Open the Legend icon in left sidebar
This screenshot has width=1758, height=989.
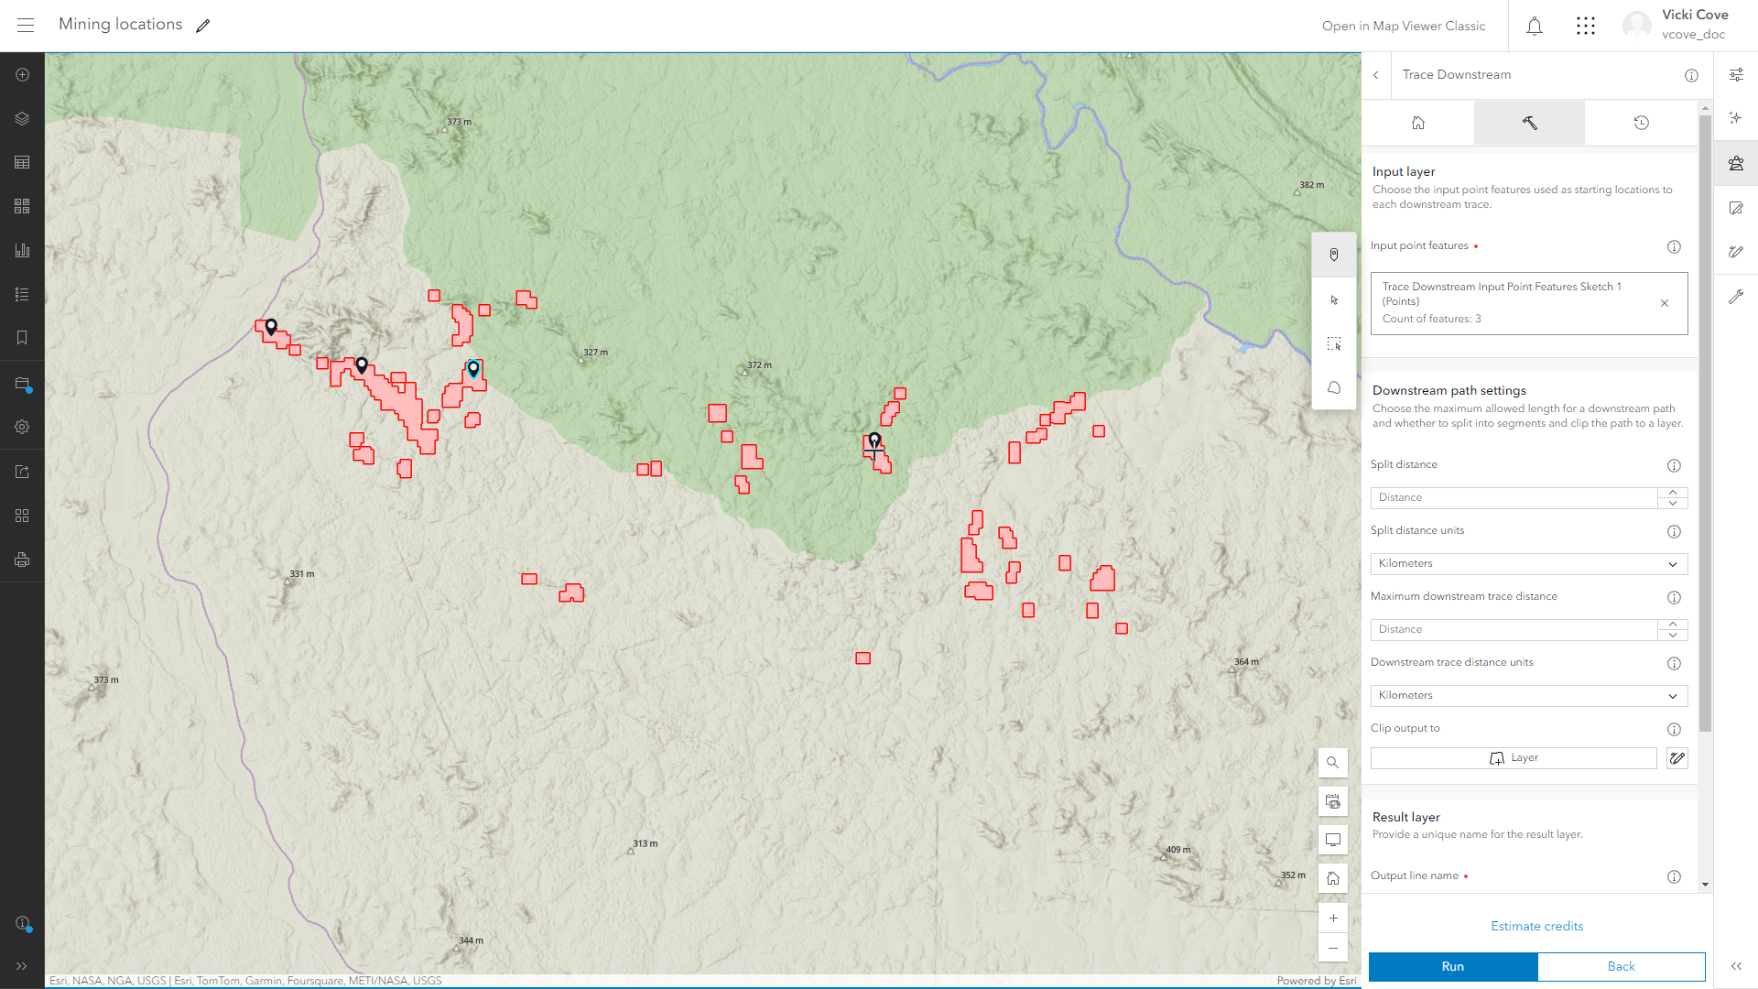point(22,295)
